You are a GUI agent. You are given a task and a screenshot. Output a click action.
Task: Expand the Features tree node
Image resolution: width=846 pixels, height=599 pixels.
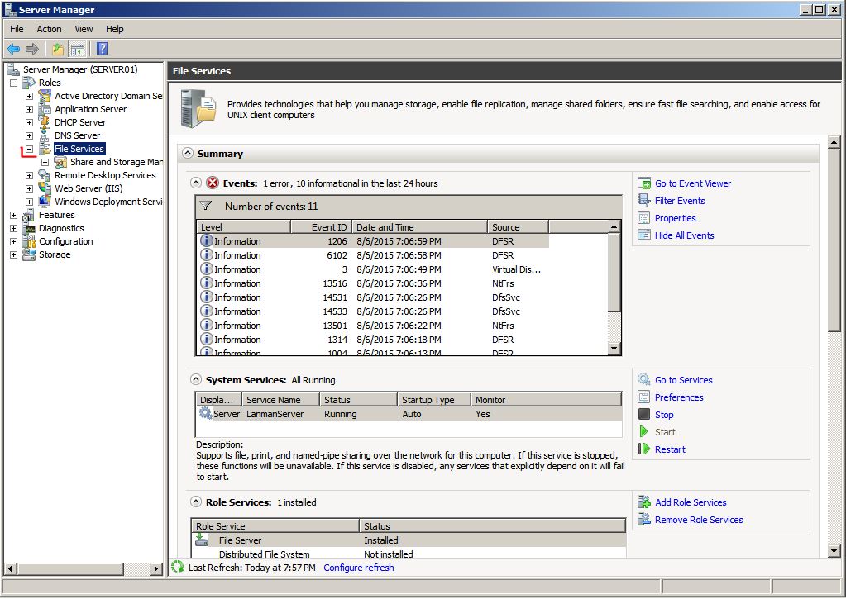(13, 215)
